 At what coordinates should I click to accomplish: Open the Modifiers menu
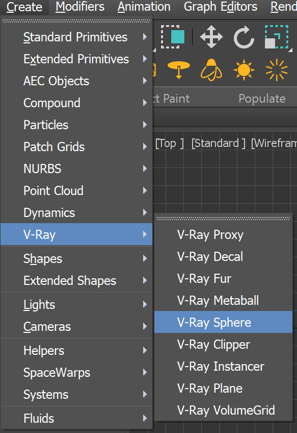[x=79, y=7]
